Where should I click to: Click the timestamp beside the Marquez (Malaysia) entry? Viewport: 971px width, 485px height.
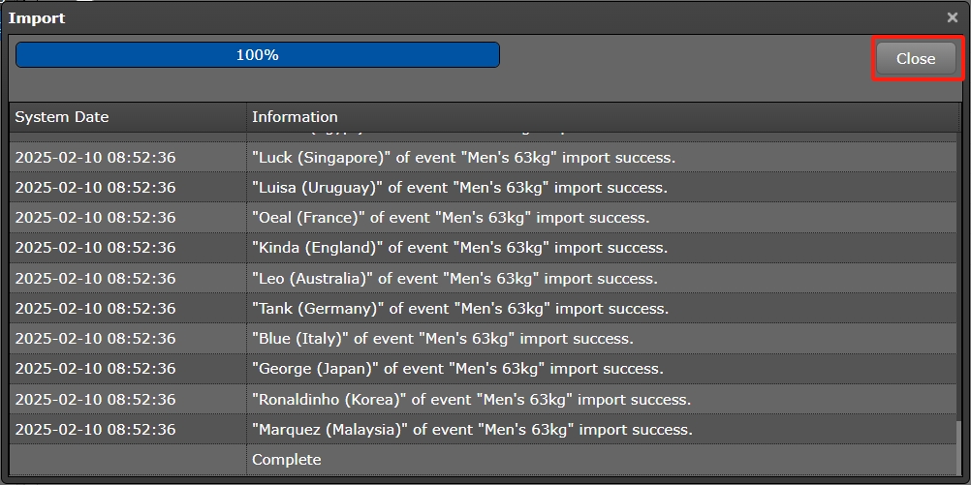[x=95, y=430]
